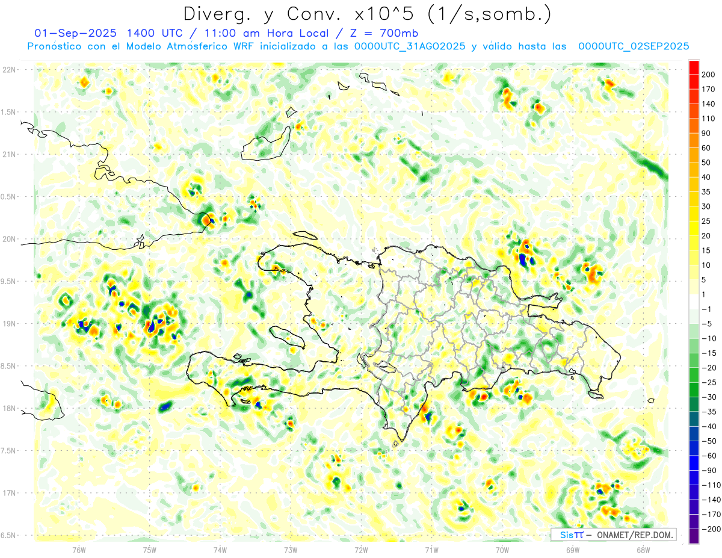Click the negative '-10' colorbar label
The width and height of the screenshot is (722, 558).
(710, 338)
